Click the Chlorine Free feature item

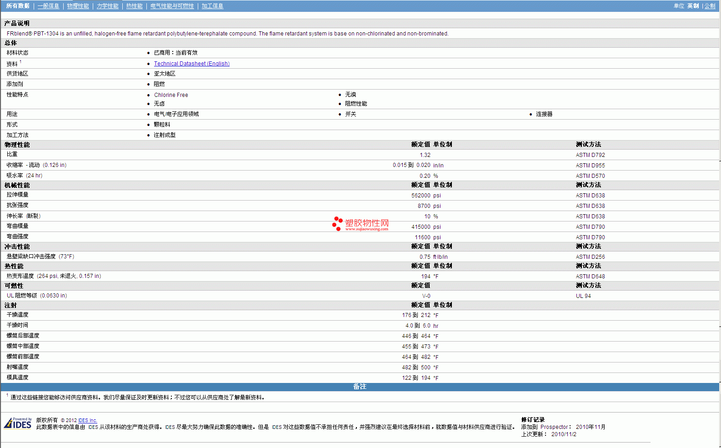171,95
